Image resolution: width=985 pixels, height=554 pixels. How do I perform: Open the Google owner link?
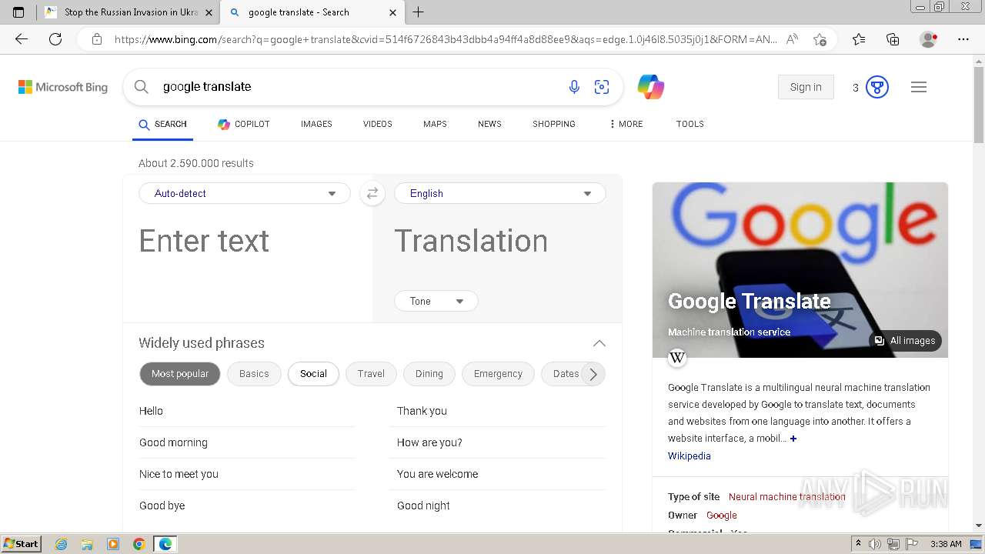(722, 516)
